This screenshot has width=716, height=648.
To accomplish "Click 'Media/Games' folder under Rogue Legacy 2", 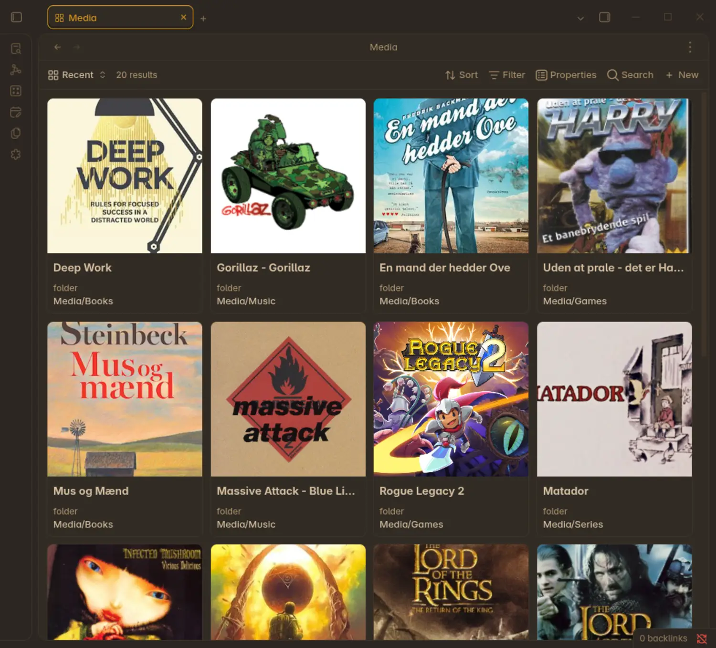I will coord(411,524).
